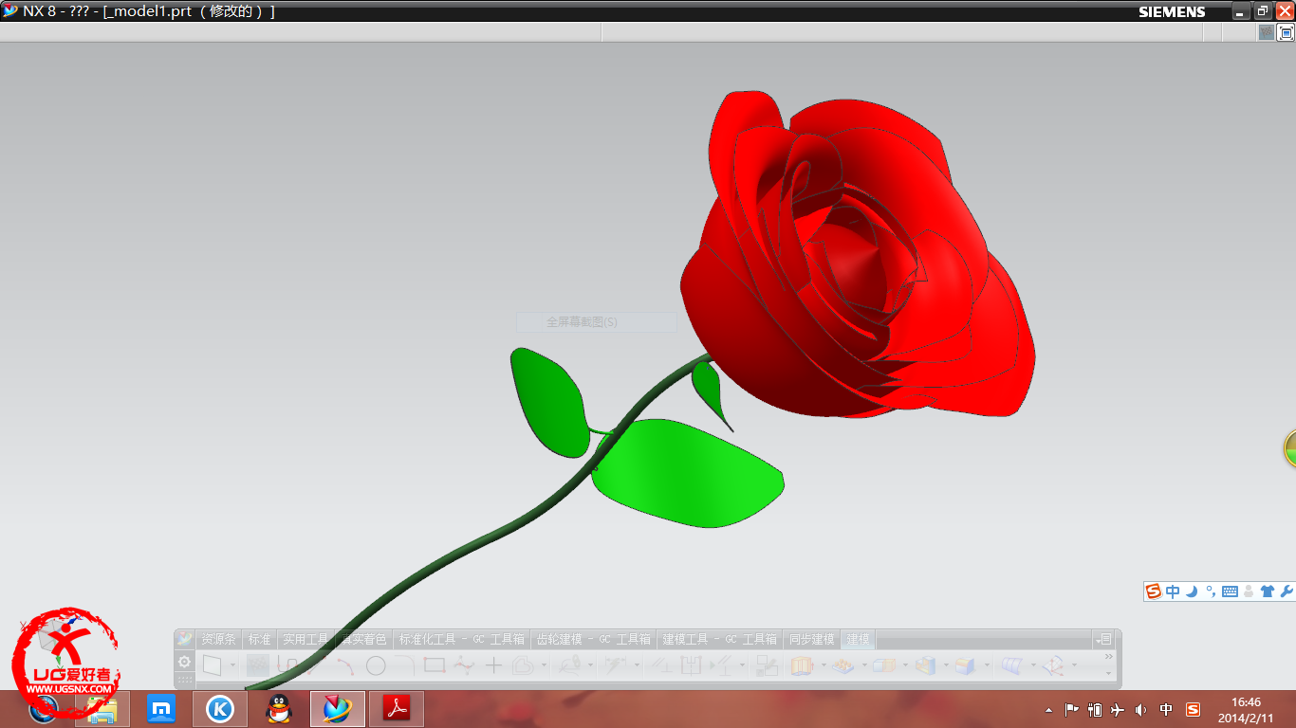This screenshot has height=728, width=1296.
Task: Click the sketch plane tool icon
Action: [212, 665]
